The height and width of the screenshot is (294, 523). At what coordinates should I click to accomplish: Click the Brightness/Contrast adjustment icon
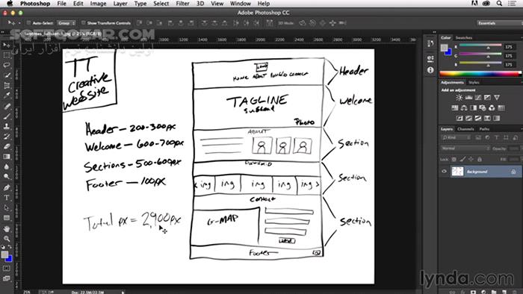459,98
